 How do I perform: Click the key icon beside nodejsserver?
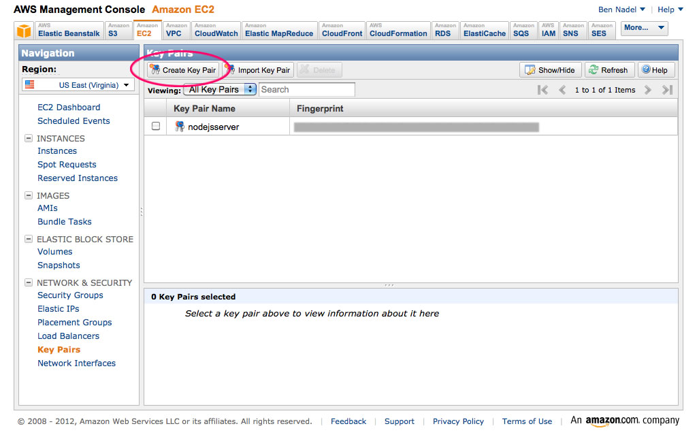tap(180, 127)
